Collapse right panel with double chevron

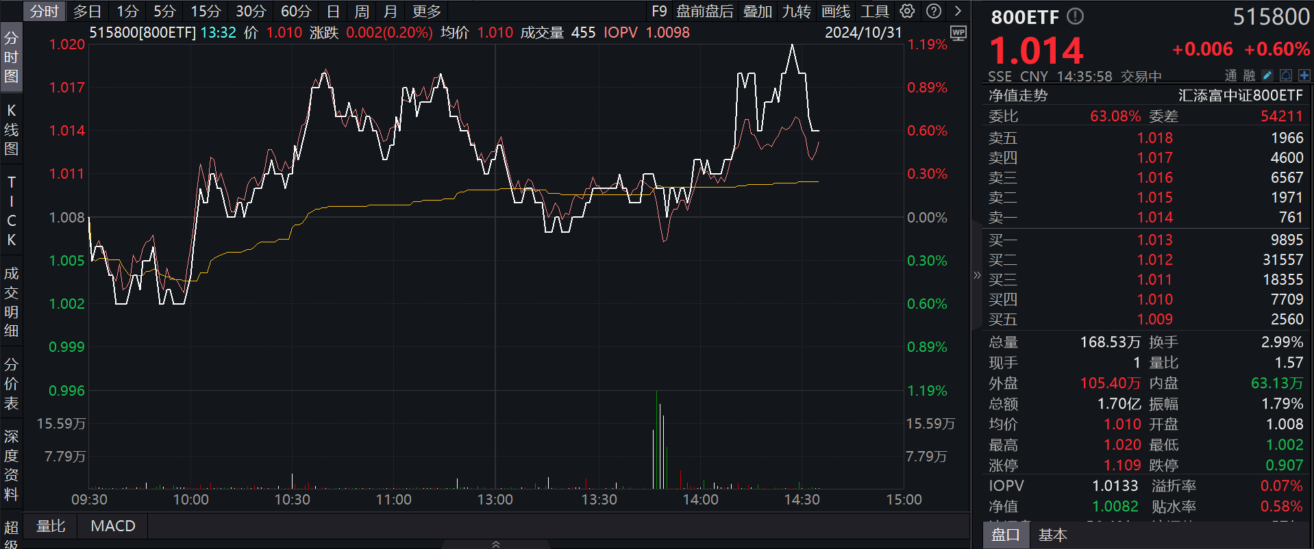click(977, 275)
